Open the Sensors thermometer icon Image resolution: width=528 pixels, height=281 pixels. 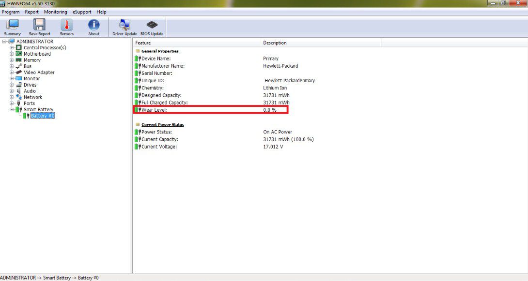[66, 27]
